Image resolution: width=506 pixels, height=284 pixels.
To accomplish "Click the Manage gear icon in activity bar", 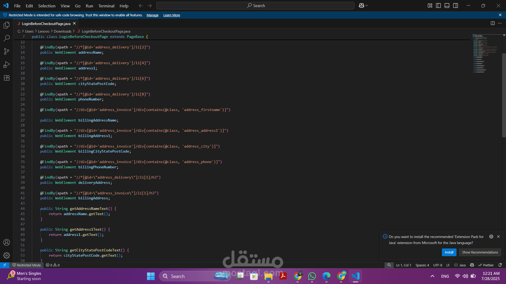I will click(x=7, y=255).
